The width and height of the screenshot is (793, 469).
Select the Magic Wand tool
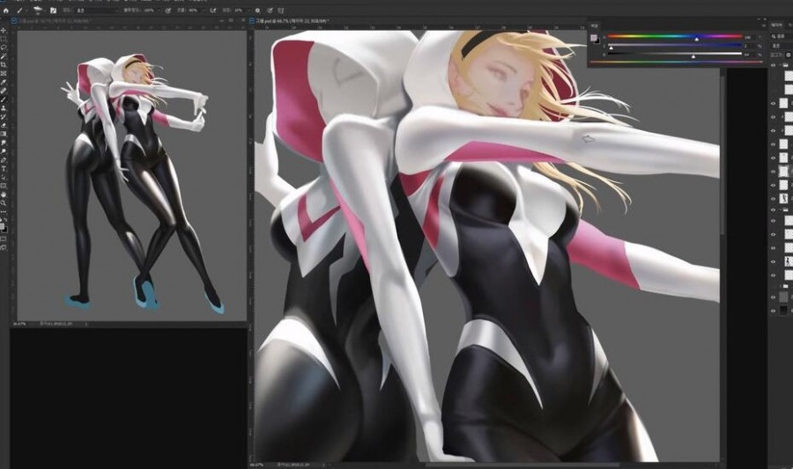coord(4,55)
